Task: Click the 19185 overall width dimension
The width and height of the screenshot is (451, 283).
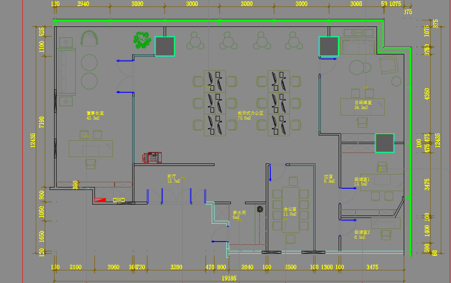Action: (229, 279)
